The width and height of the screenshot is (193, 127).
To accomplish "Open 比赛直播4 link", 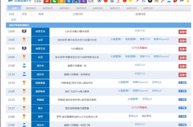I will (116, 56).
